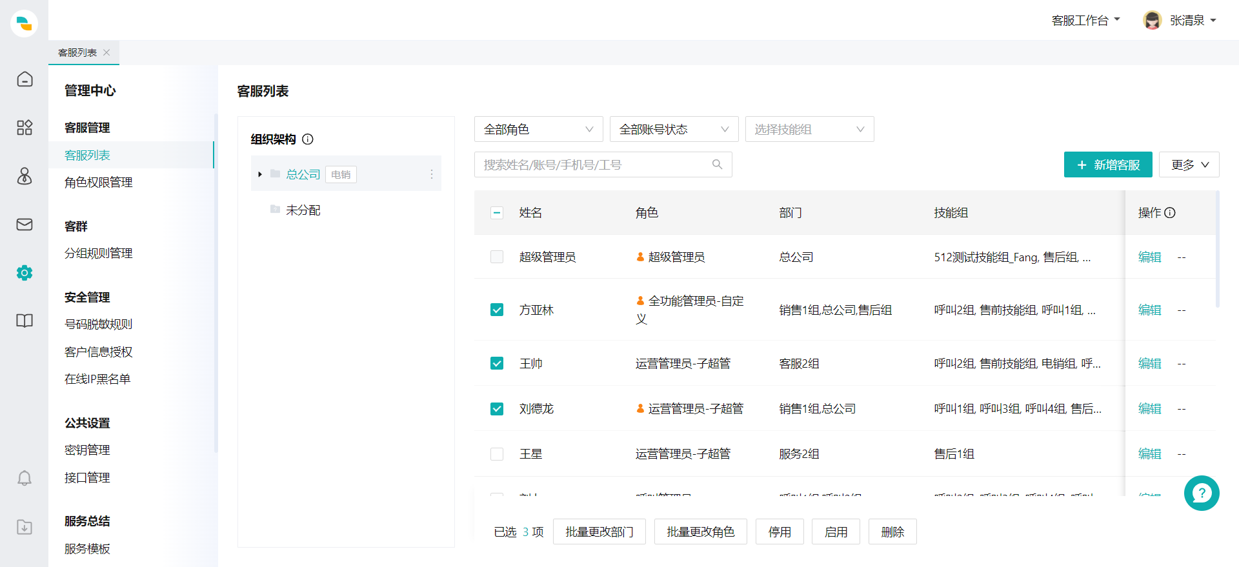Image resolution: width=1239 pixels, height=567 pixels.
Task: Click the 批量更改角色 button
Action: pos(701,532)
